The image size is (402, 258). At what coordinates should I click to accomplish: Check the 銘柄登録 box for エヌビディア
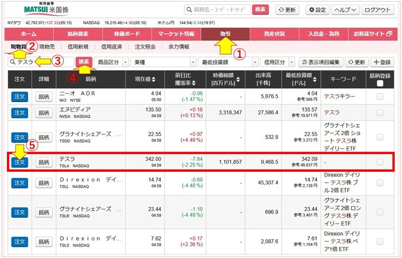(x=380, y=112)
